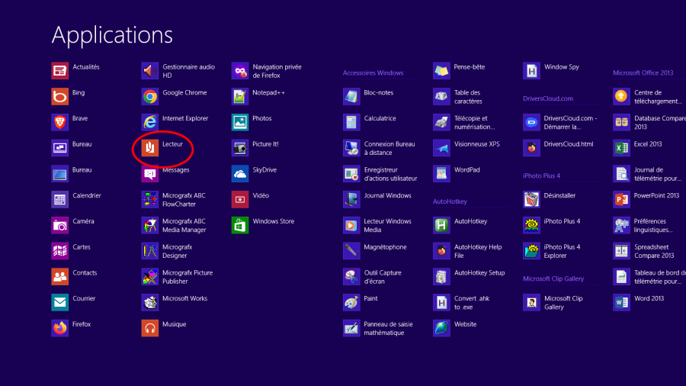
Task: Open the Calendrier app icon
Action: (60, 200)
